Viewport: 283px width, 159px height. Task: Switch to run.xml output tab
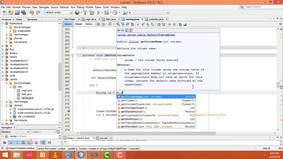click(103, 138)
